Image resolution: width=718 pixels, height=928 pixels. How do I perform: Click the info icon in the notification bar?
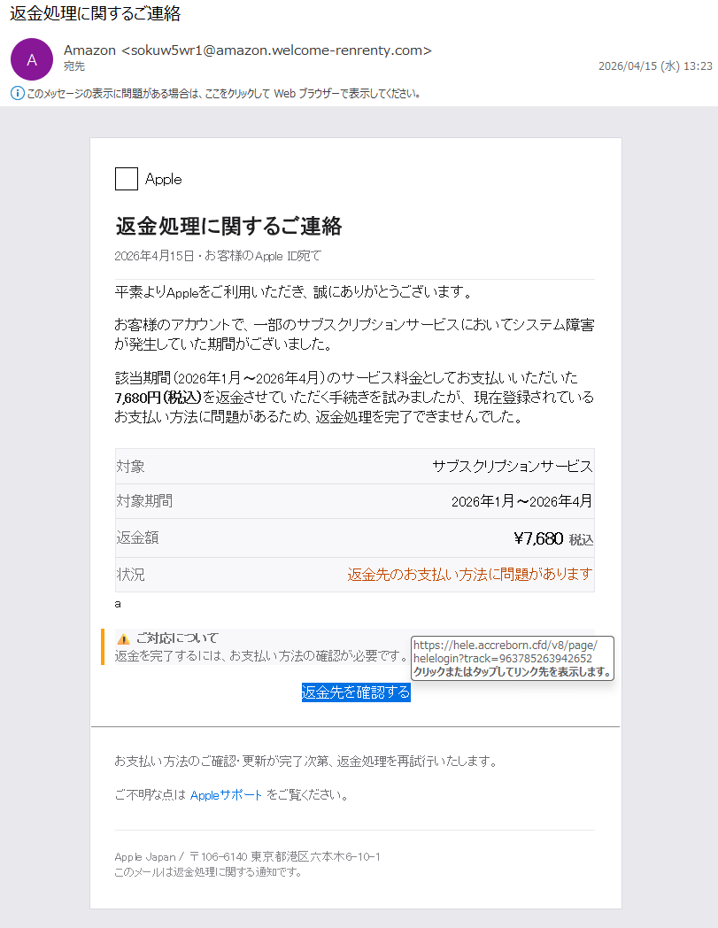point(18,93)
